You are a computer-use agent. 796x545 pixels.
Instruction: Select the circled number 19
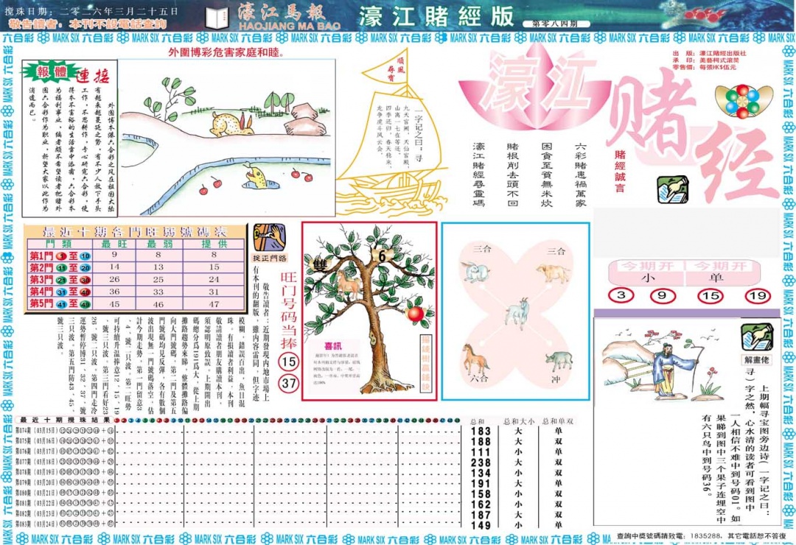click(x=758, y=295)
